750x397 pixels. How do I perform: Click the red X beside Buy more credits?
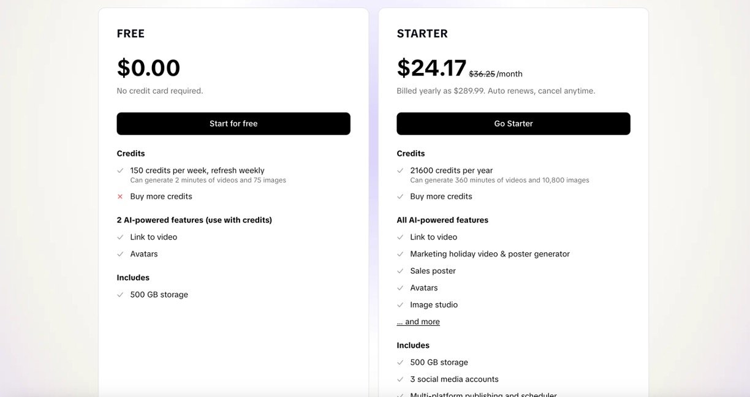tap(120, 197)
